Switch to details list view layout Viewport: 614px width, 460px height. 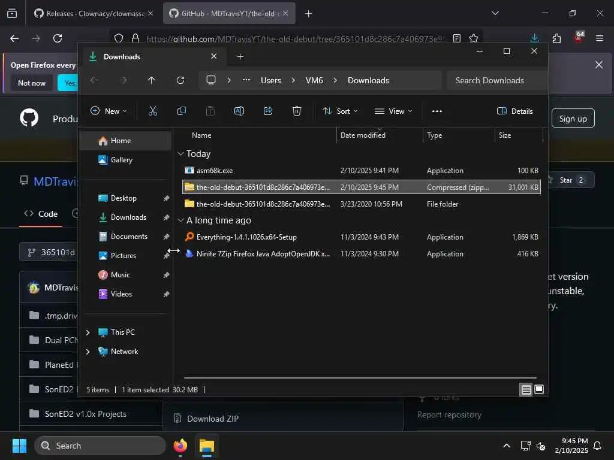click(526, 389)
